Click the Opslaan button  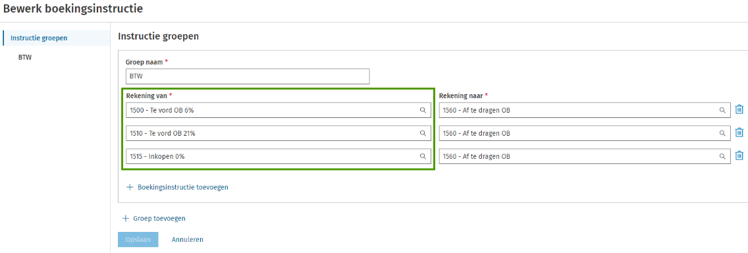click(138, 239)
